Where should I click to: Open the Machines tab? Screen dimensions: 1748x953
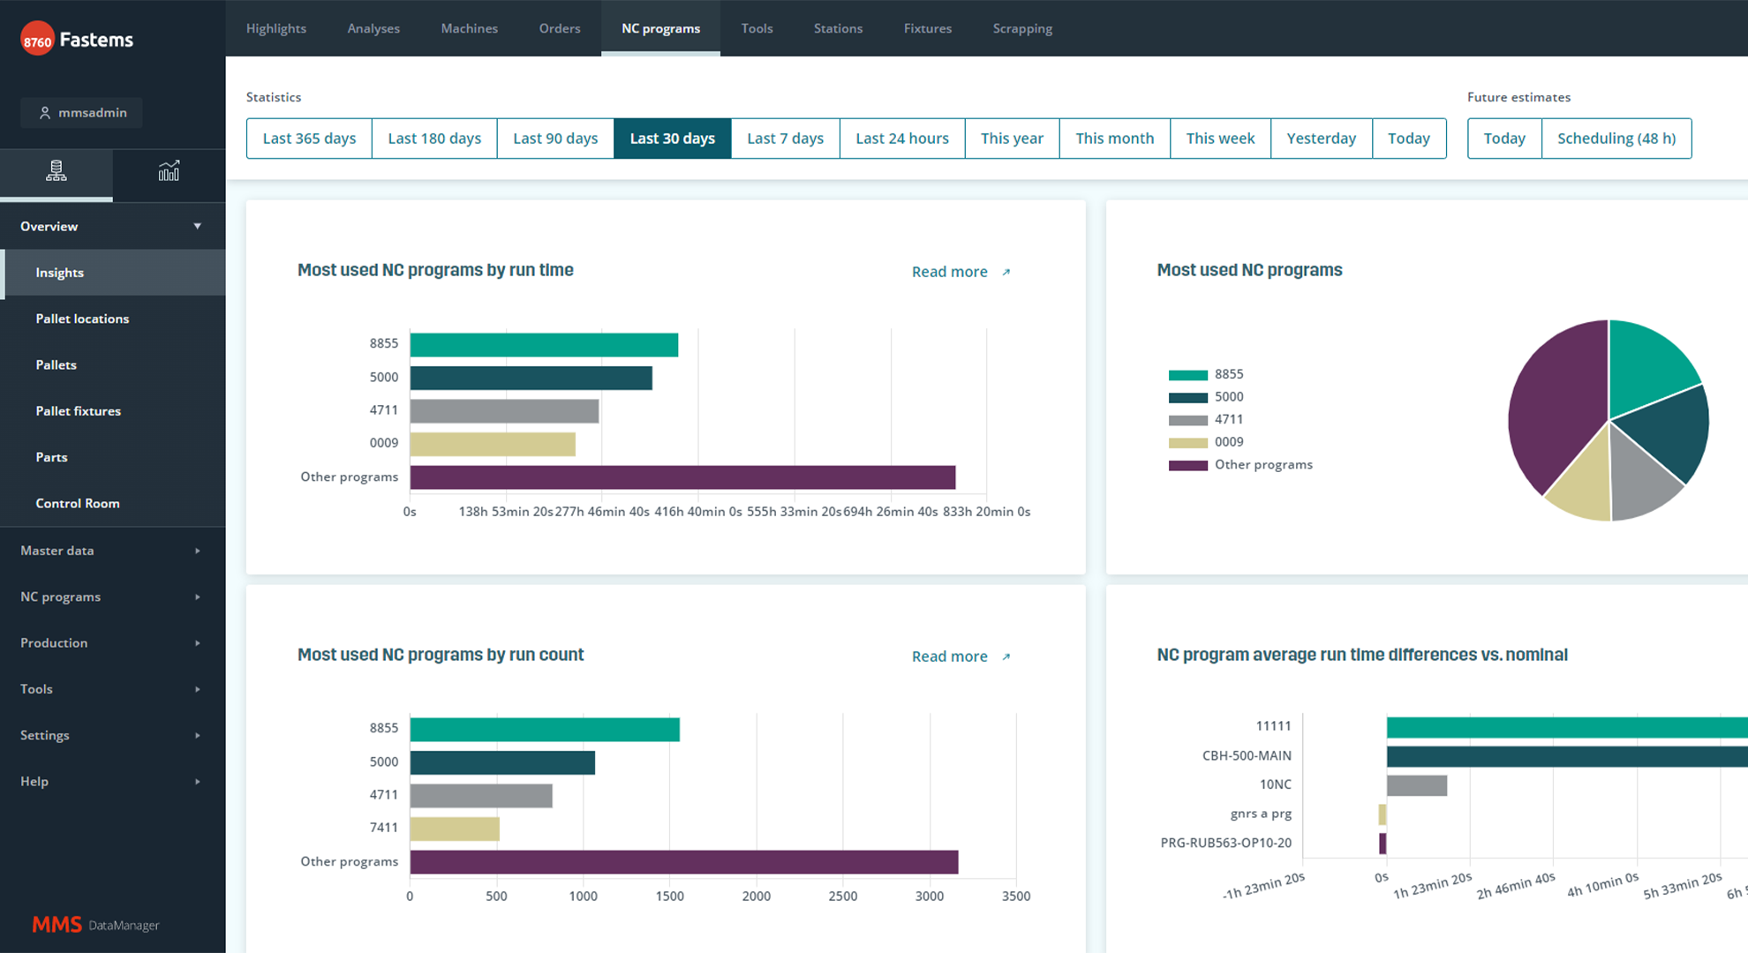(x=469, y=28)
